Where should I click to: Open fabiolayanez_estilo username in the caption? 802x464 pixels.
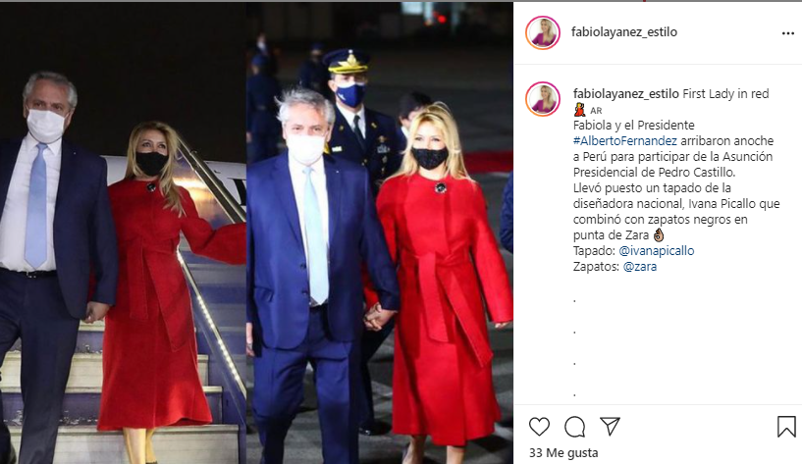[626, 94]
